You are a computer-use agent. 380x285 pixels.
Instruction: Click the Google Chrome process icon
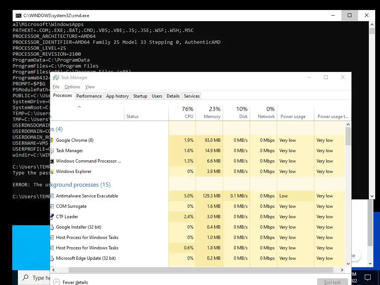(x=52, y=140)
